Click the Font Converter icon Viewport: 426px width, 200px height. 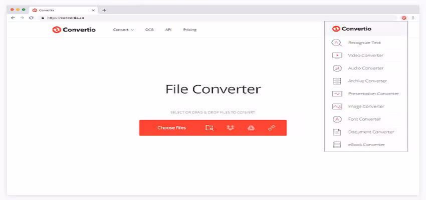coord(337,119)
